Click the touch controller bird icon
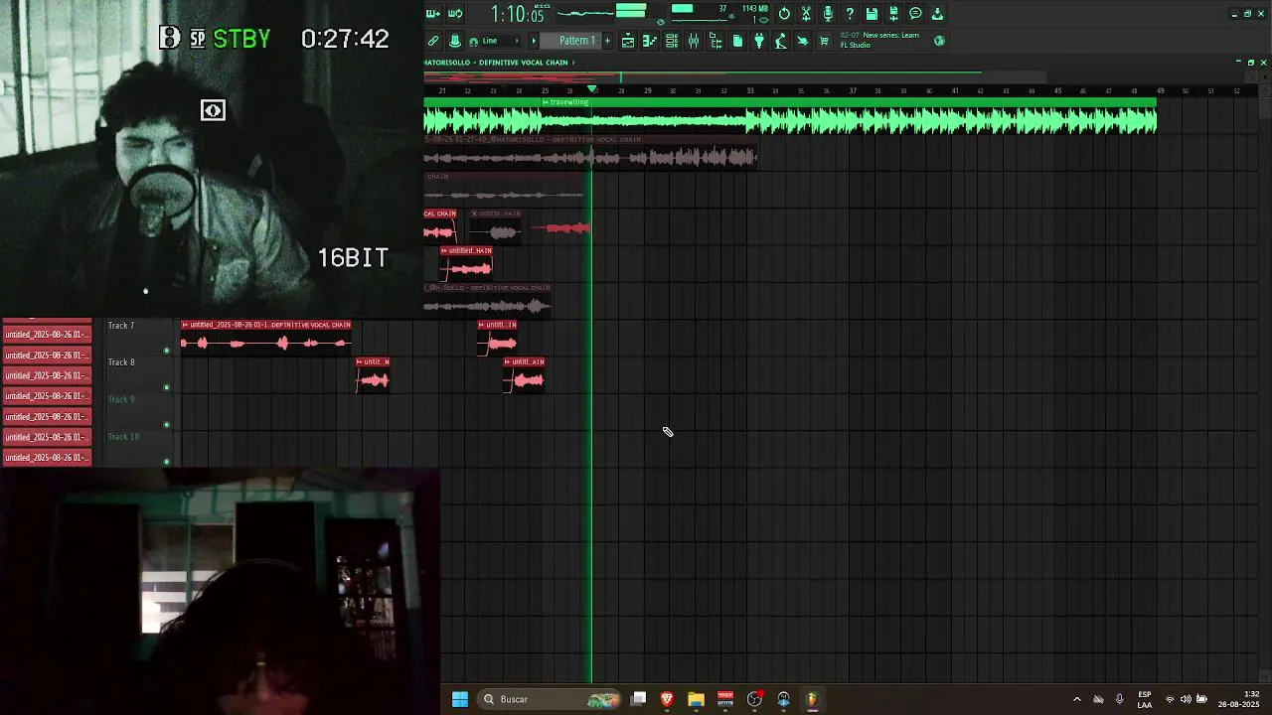This screenshot has width=1272, height=715. click(x=803, y=41)
